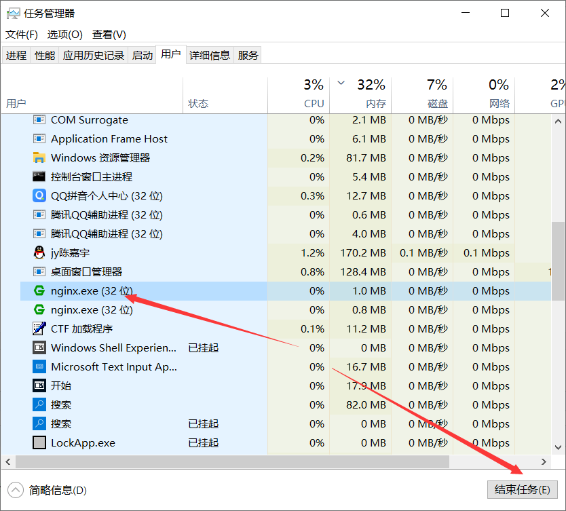This screenshot has width=566, height=511.
Task: Select the CTF 加载程序 process name
Action: coord(82,328)
